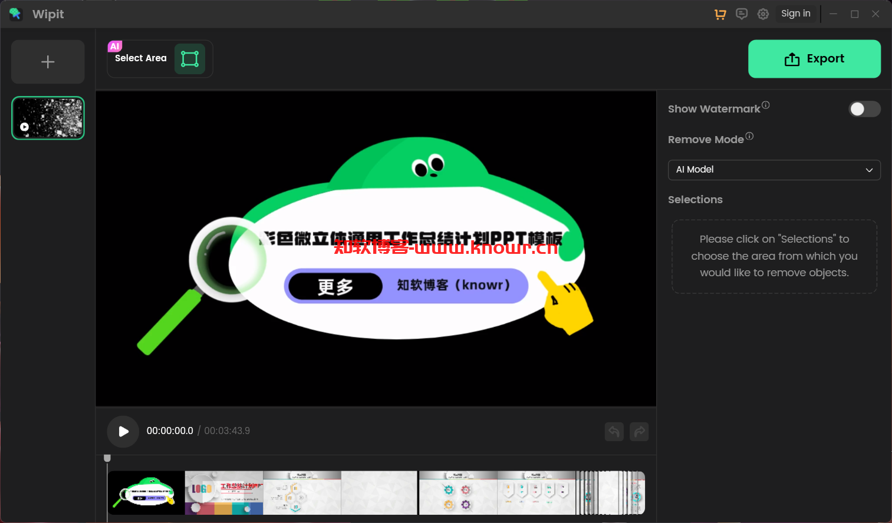Viewport: 892px width, 523px height.
Task: Click the video preview canvas
Action: point(376,249)
